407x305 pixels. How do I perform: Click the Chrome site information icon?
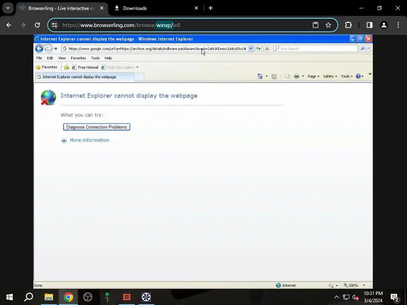tap(54, 25)
